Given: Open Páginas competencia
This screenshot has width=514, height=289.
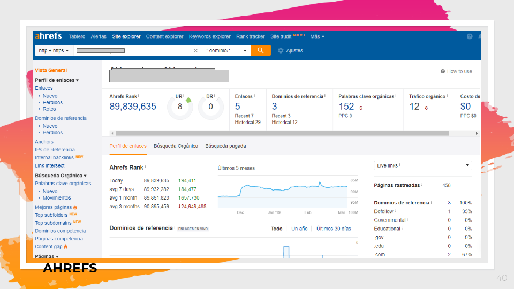Looking at the screenshot, I should coord(59,239).
